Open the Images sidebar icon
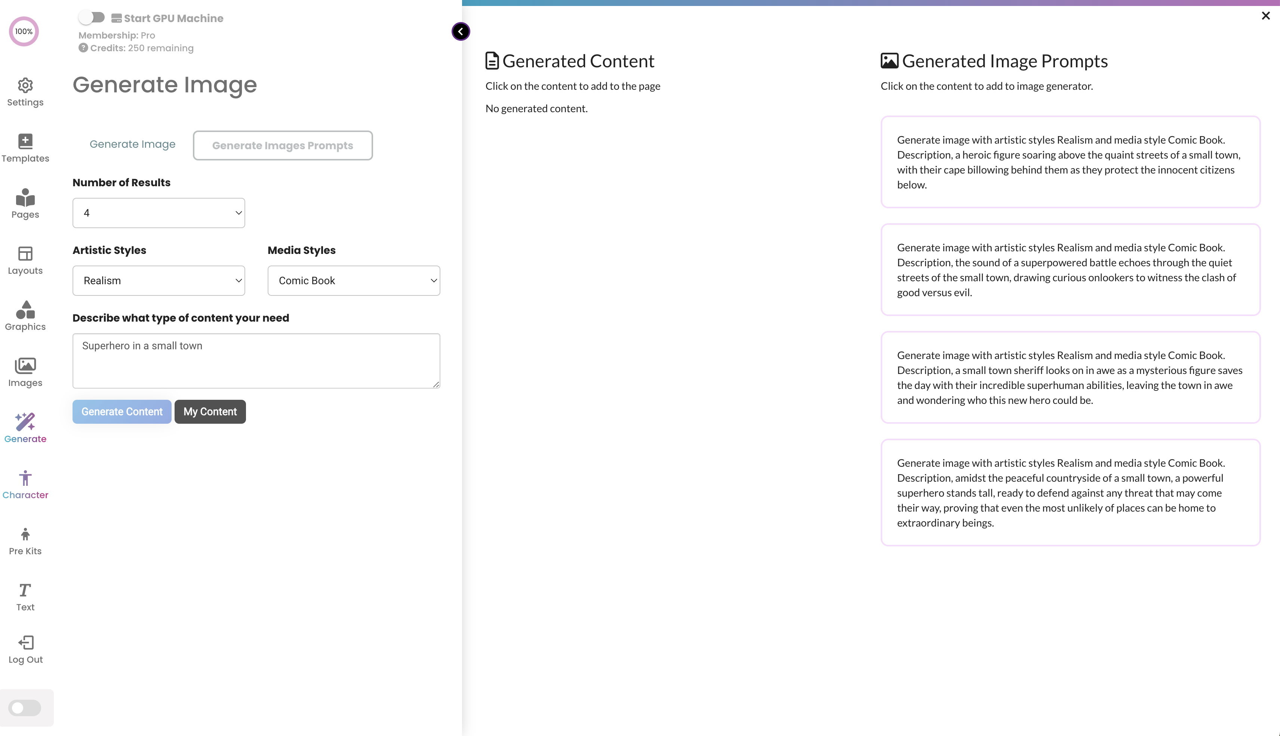This screenshot has width=1280, height=736. click(25, 365)
